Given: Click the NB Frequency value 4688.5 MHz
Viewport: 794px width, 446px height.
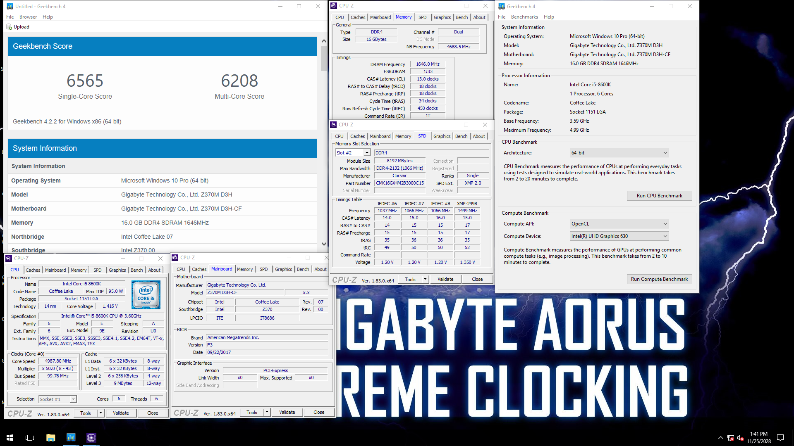Looking at the screenshot, I should click(458, 47).
